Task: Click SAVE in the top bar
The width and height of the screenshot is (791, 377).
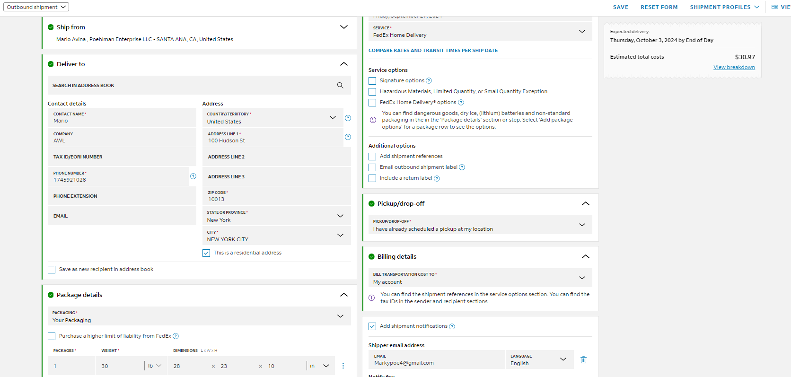Action: coord(621,7)
